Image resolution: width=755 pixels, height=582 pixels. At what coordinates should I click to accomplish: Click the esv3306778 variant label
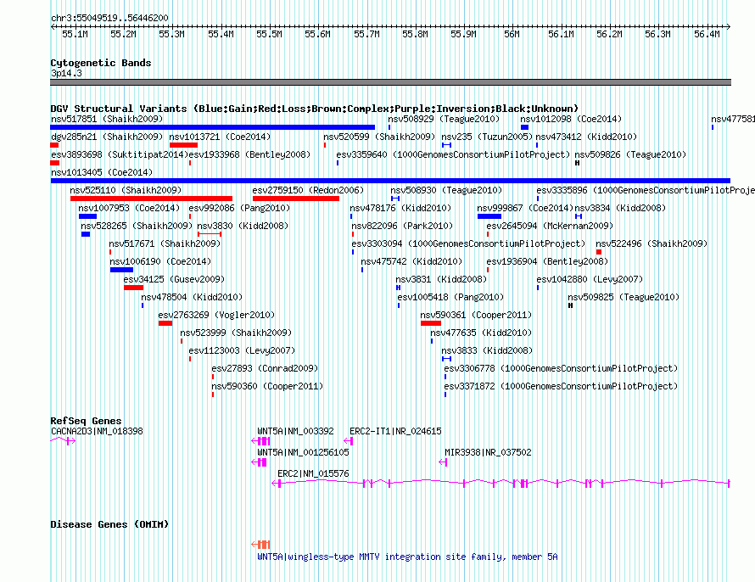[561, 368]
